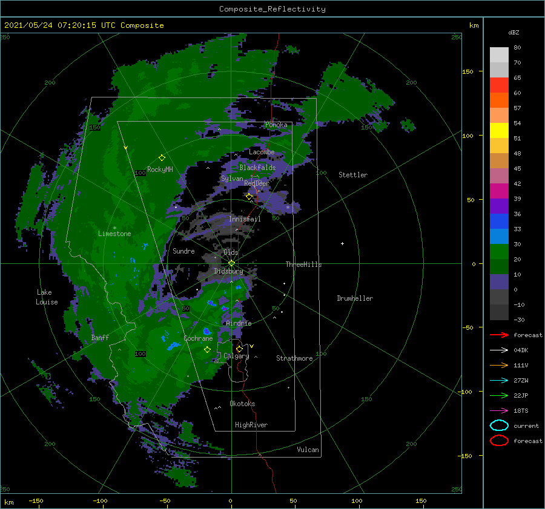Click the RockyMH label
This screenshot has width=545, height=509.
coord(160,169)
